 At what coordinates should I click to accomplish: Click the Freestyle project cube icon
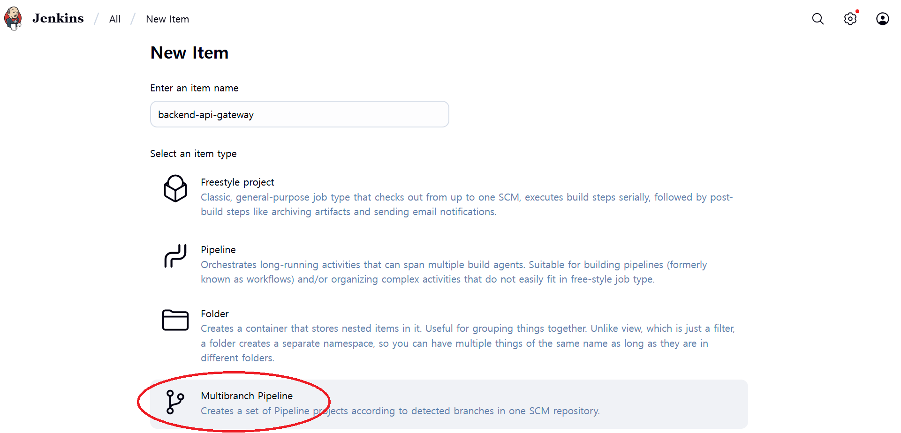pos(175,188)
